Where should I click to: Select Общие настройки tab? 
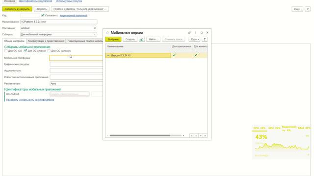tap(14, 41)
